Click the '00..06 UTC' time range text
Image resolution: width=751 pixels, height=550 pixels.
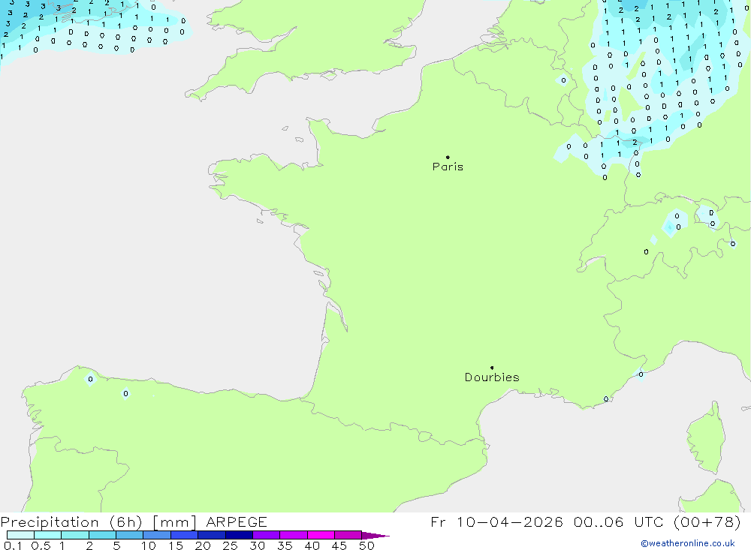(x=619, y=521)
